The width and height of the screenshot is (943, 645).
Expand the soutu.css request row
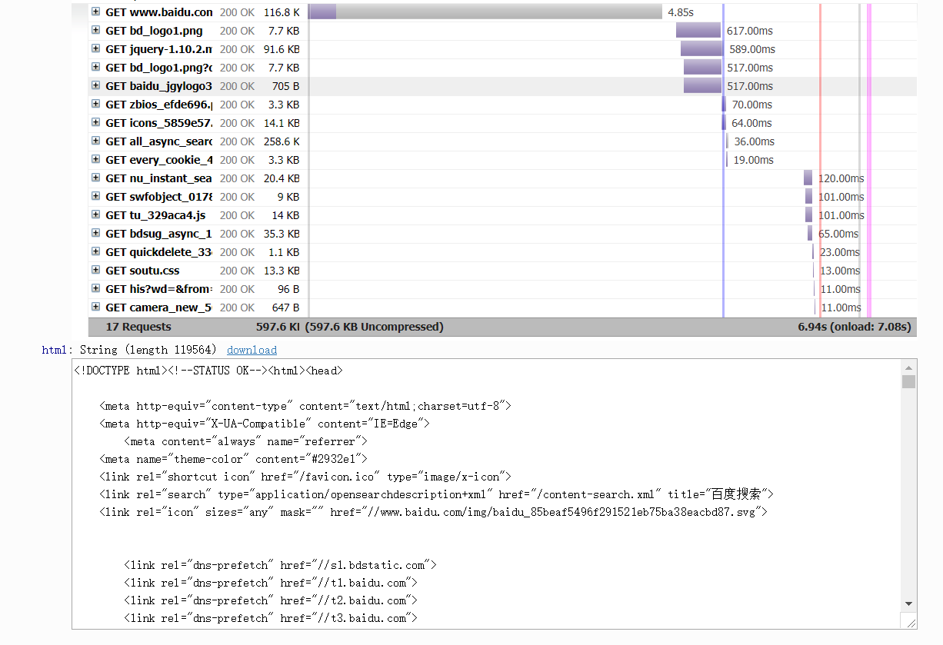pos(96,271)
